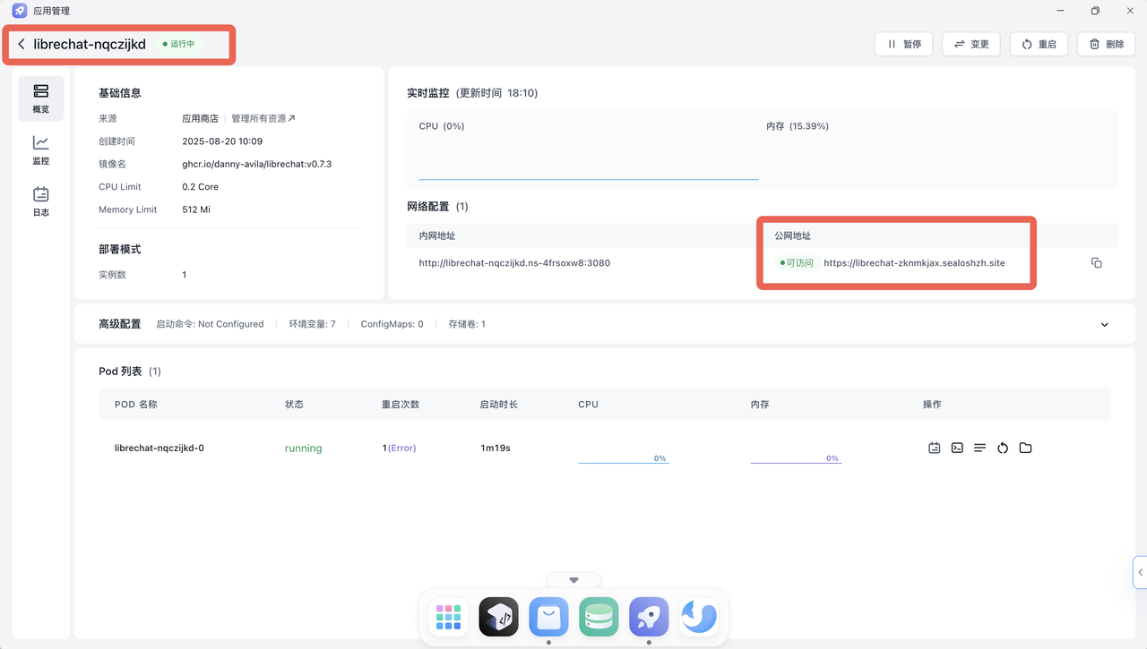Viewport: 1147px width, 649px height.
Task: Open the 管理所有资源 link
Action: coord(263,118)
